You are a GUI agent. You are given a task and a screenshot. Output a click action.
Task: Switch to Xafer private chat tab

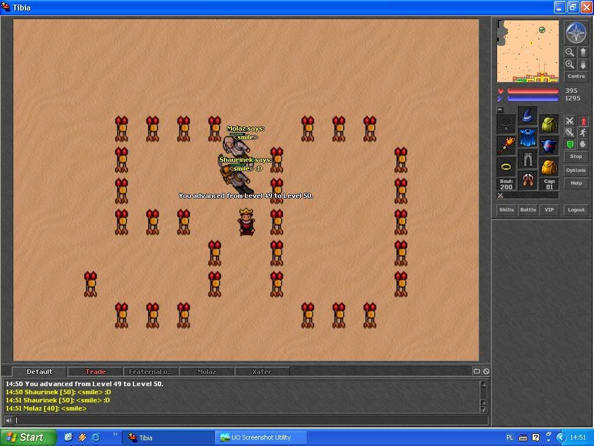point(262,372)
